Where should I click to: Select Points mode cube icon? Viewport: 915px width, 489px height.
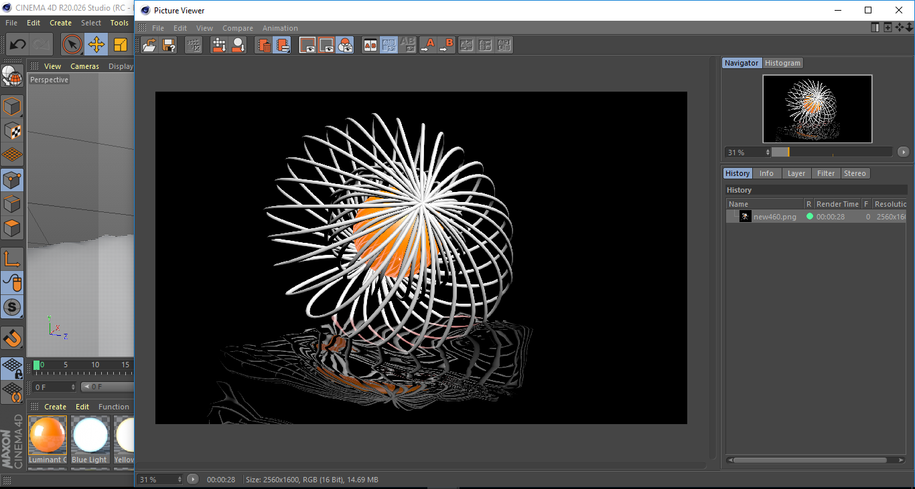click(12, 180)
